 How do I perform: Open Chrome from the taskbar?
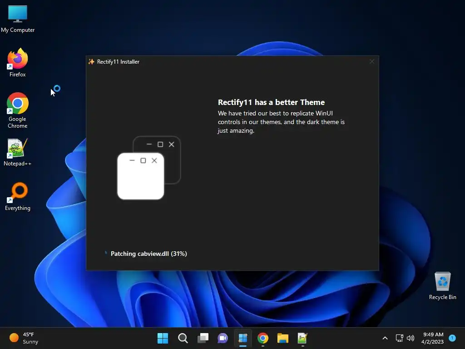pyautogui.click(x=263, y=338)
